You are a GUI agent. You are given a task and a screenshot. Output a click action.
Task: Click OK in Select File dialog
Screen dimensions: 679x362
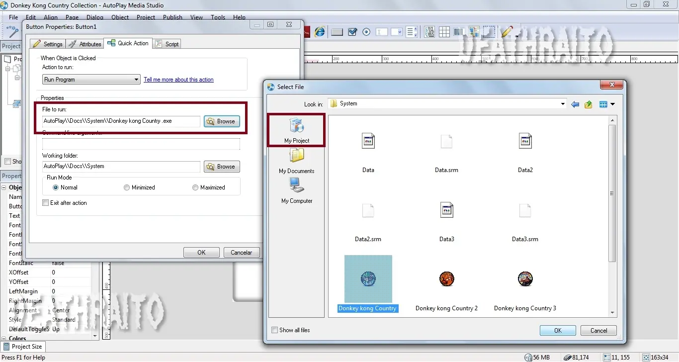tap(558, 331)
